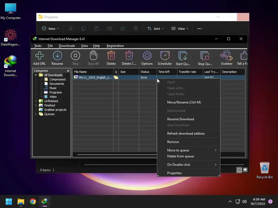Open the Help menu
The image size is (278, 208).
tap(96, 45)
